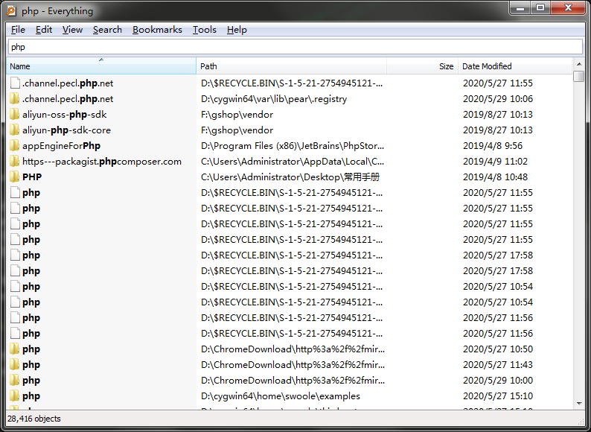Click the scrollbar down arrow
591x432 pixels.
[x=579, y=404]
